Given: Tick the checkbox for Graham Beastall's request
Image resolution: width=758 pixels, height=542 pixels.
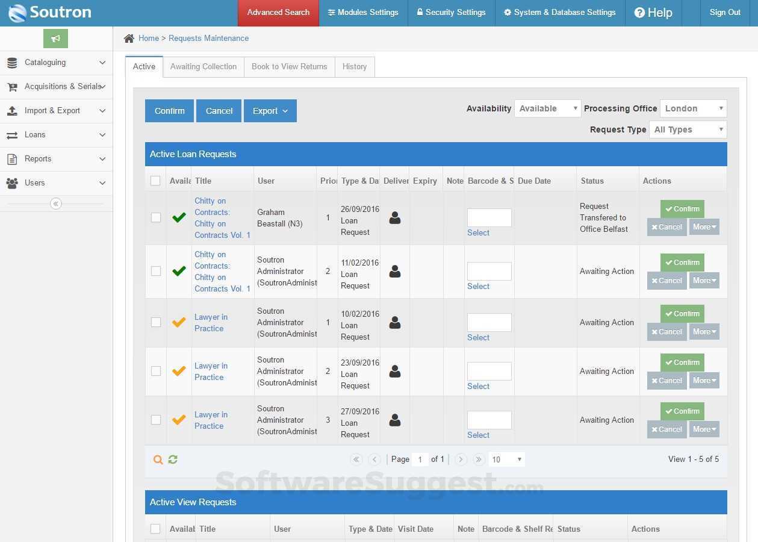Looking at the screenshot, I should pos(156,217).
